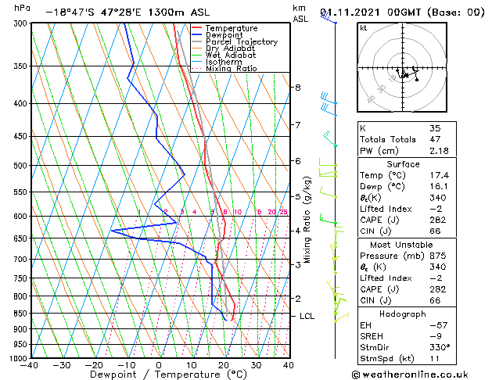Click the 5 km altitude tick label
This screenshot has width=492, height=380.
click(x=298, y=197)
